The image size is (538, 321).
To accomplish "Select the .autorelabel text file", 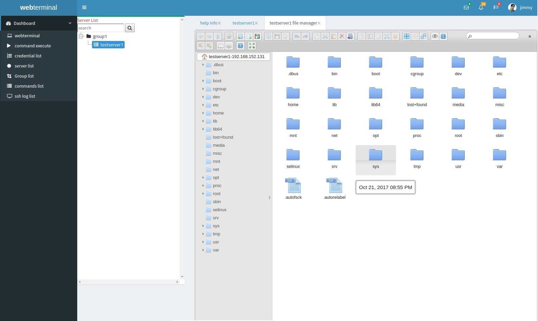I will coord(334,188).
